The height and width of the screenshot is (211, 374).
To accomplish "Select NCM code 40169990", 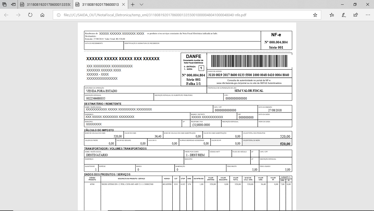I will pos(167,184).
